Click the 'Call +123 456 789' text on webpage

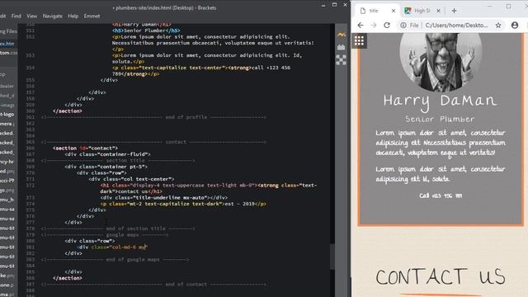[441, 196]
